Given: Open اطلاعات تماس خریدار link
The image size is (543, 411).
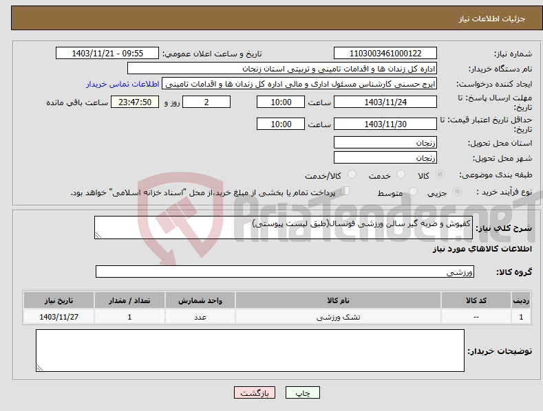Looking at the screenshot, I should click(x=123, y=84).
